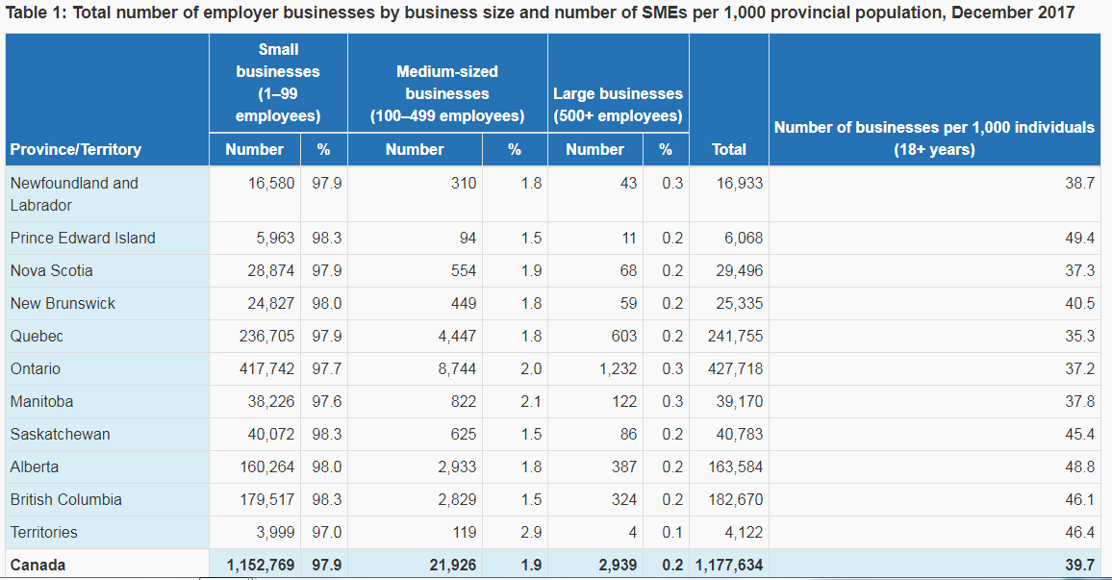
Task: Click Alberta small business count 160,264
Action: click(x=266, y=467)
